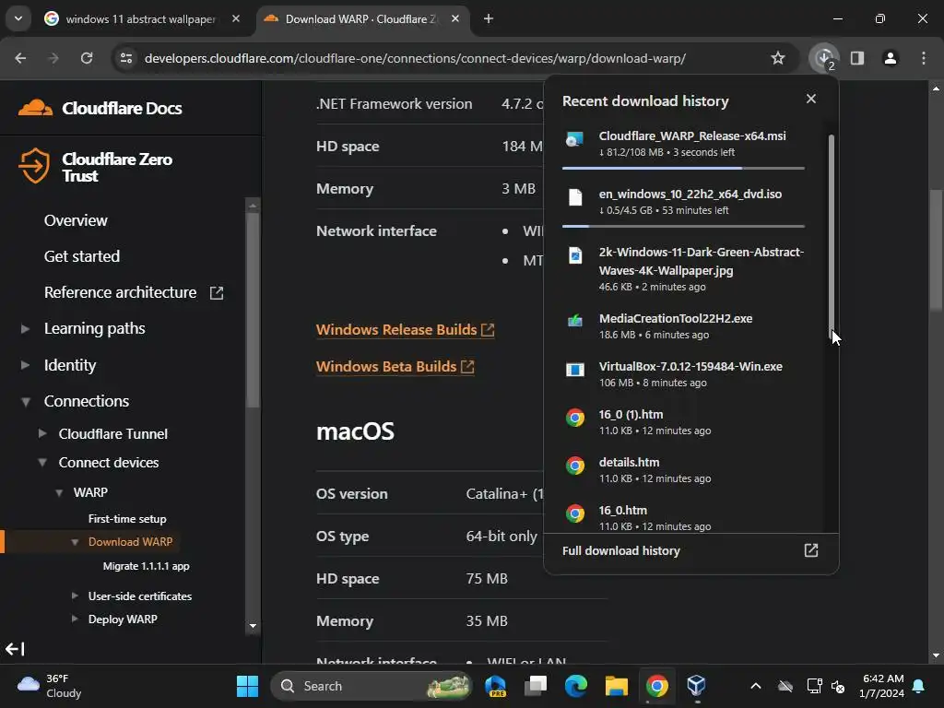This screenshot has height=708, width=944.
Task: Bookmark this page with the star icon
Action: (x=778, y=58)
